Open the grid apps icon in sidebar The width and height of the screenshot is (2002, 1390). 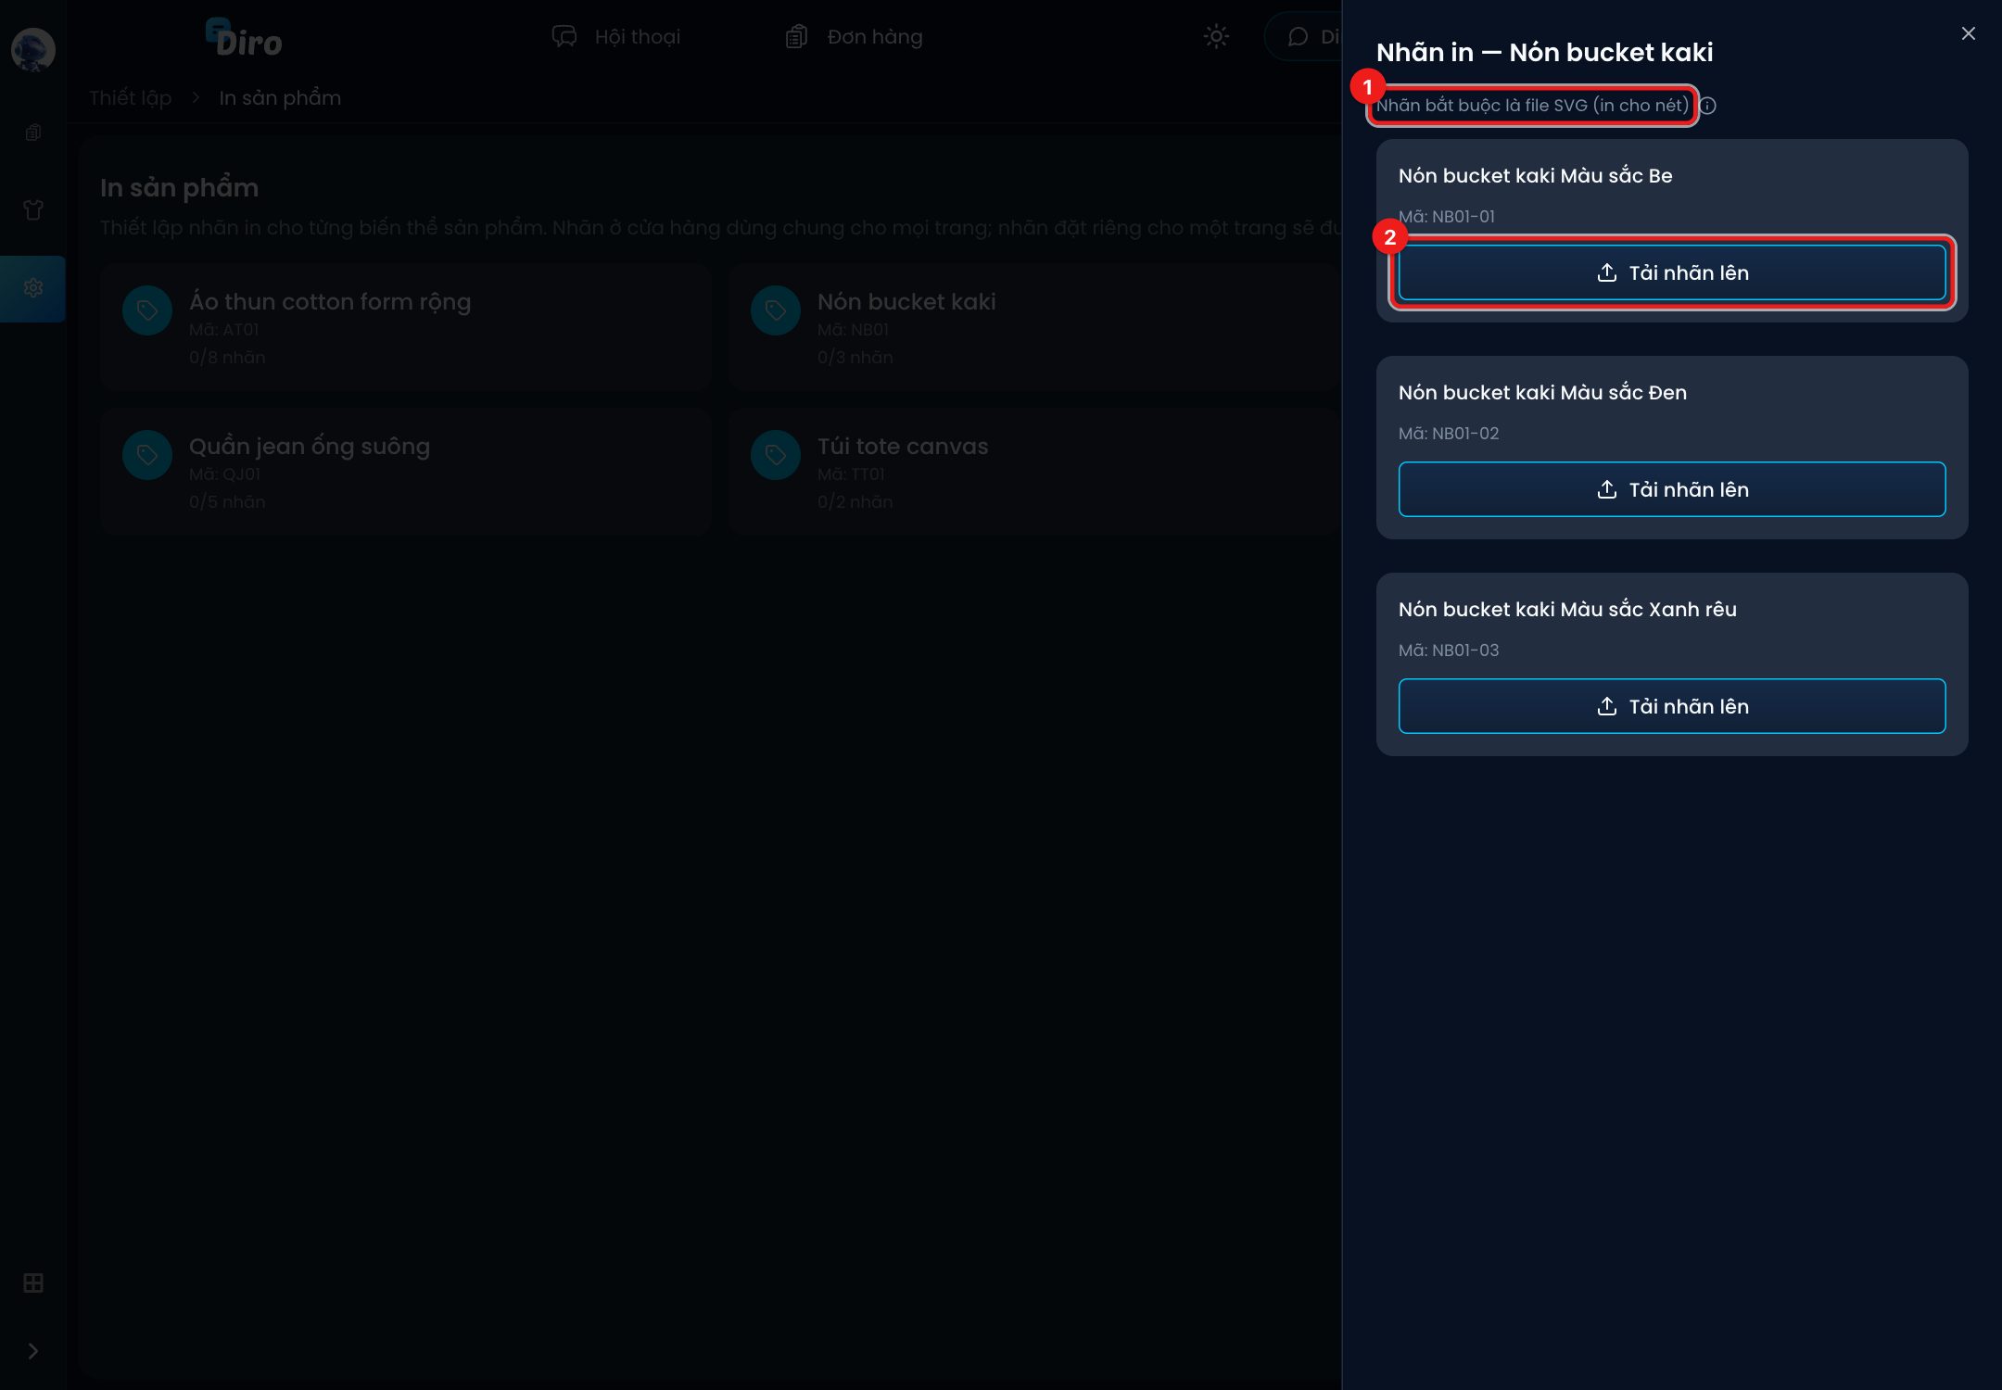pos(33,1283)
